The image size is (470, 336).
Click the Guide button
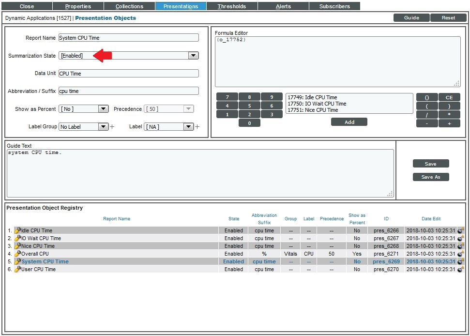[x=411, y=17]
